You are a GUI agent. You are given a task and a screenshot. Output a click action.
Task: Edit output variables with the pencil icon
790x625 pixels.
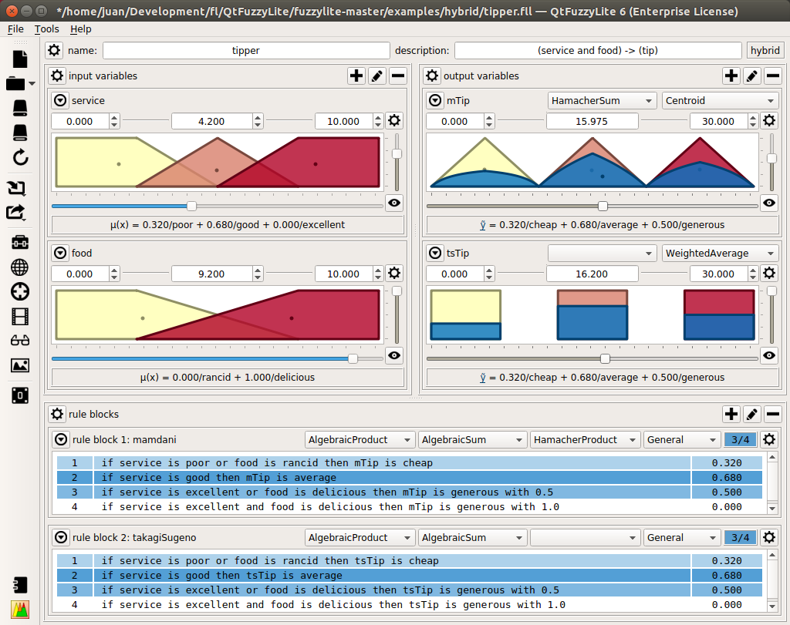[x=752, y=76]
